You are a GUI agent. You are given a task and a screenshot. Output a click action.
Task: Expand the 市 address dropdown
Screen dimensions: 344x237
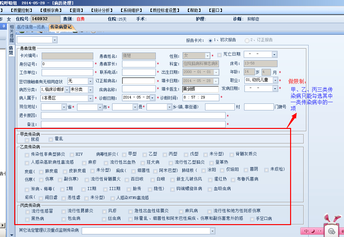100,107
